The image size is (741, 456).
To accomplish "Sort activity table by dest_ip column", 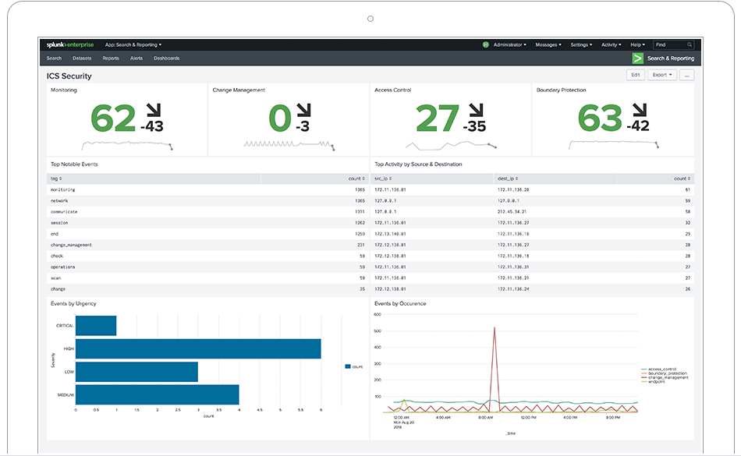I will pos(508,179).
